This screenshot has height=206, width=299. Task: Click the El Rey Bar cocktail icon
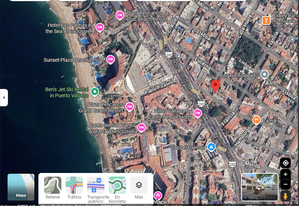tap(266, 20)
